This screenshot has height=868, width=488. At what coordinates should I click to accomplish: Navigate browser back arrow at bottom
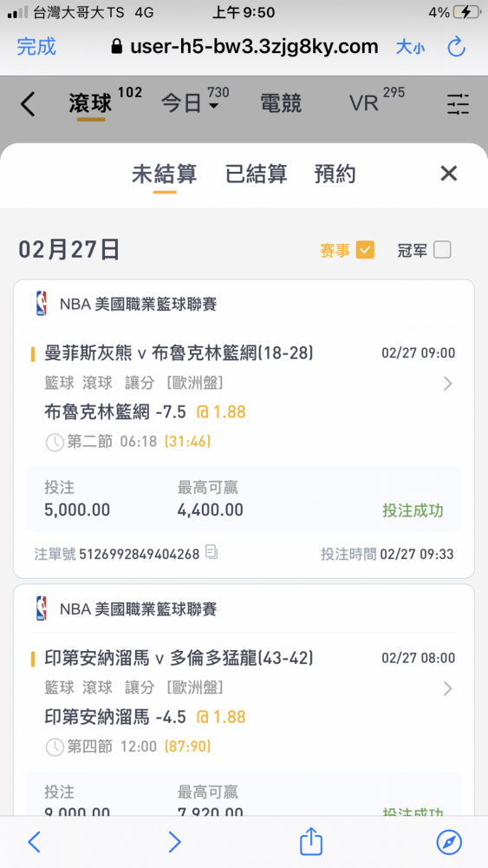click(x=35, y=842)
